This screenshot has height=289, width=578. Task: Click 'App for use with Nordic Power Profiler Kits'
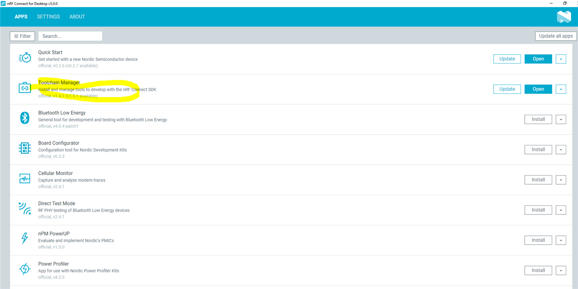(79, 271)
